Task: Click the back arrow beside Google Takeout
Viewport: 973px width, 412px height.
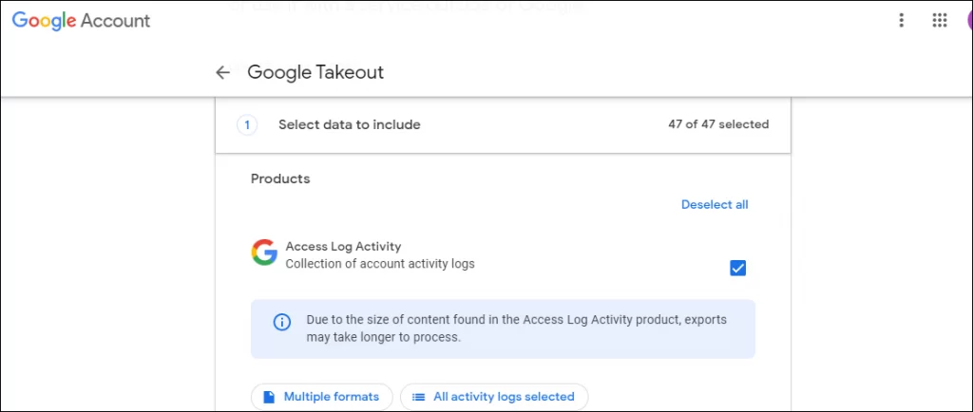Action: pyautogui.click(x=222, y=72)
